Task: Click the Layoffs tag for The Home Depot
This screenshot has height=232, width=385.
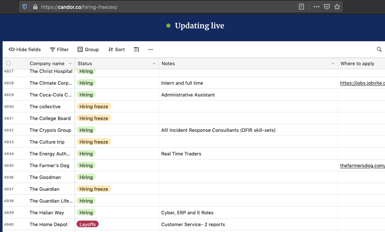Action: [x=87, y=224]
